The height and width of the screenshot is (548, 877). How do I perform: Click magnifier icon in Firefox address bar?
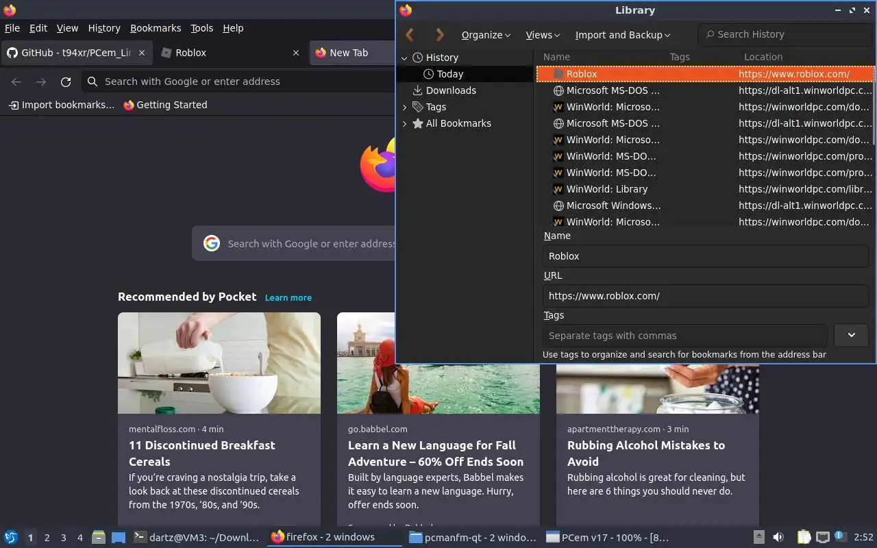92,82
